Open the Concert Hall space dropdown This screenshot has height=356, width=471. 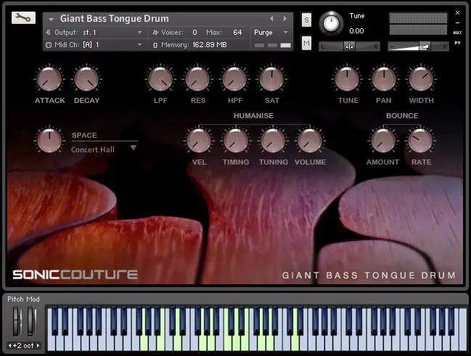tap(105, 149)
